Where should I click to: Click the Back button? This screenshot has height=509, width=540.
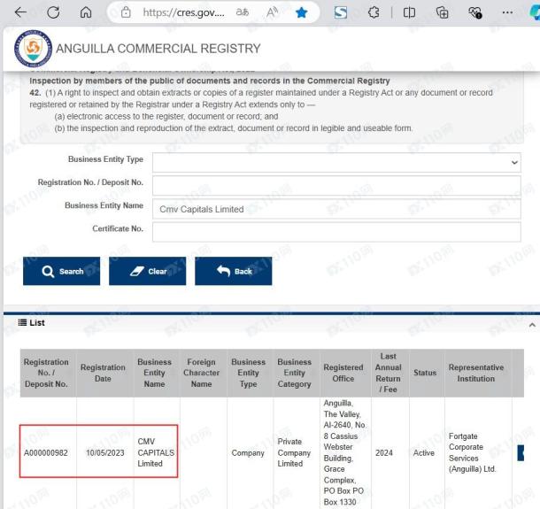(x=234, y=271)
